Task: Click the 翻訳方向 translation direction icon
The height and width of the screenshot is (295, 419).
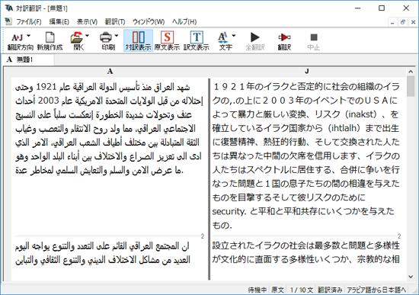Action: (x=17, y=37)
